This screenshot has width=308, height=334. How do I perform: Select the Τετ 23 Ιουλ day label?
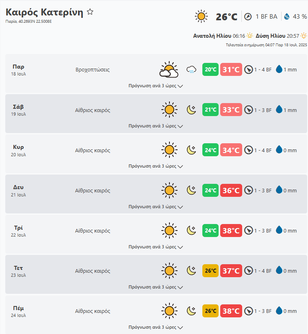19,271
